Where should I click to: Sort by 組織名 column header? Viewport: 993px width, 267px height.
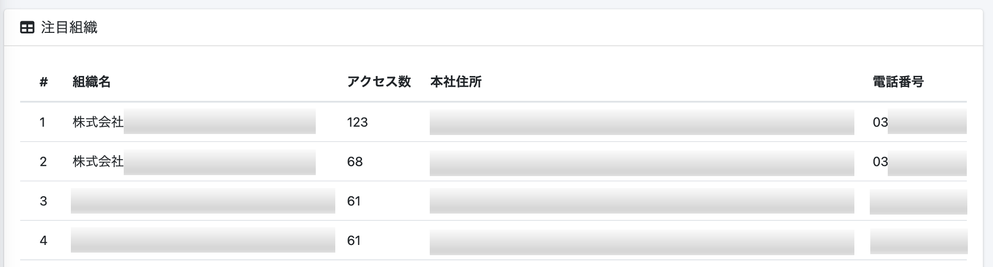[x=91, y=82]
